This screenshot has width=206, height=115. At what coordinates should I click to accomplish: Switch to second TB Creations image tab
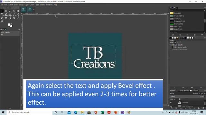30,9
